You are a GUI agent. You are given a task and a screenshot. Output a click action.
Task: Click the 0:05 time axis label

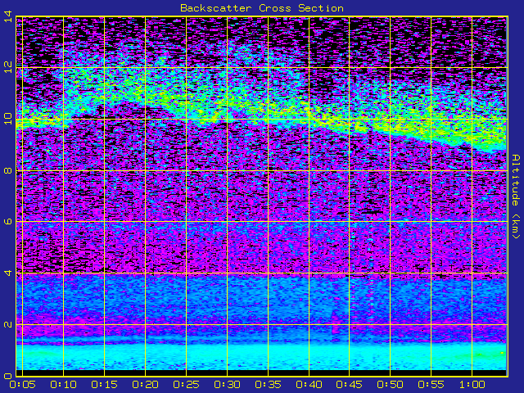pos(22,385)
